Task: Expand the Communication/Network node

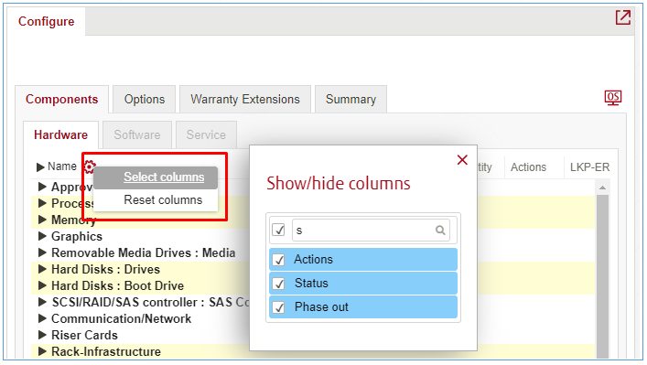Action: tap(42, 318)
